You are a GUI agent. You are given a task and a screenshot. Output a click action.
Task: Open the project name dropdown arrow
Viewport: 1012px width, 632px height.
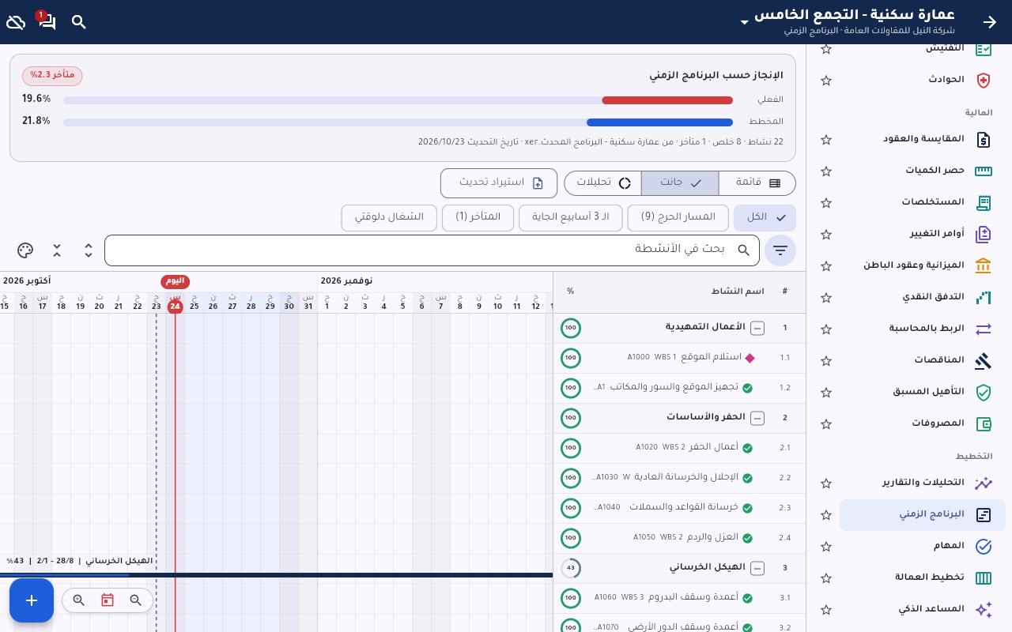point(744,22)
